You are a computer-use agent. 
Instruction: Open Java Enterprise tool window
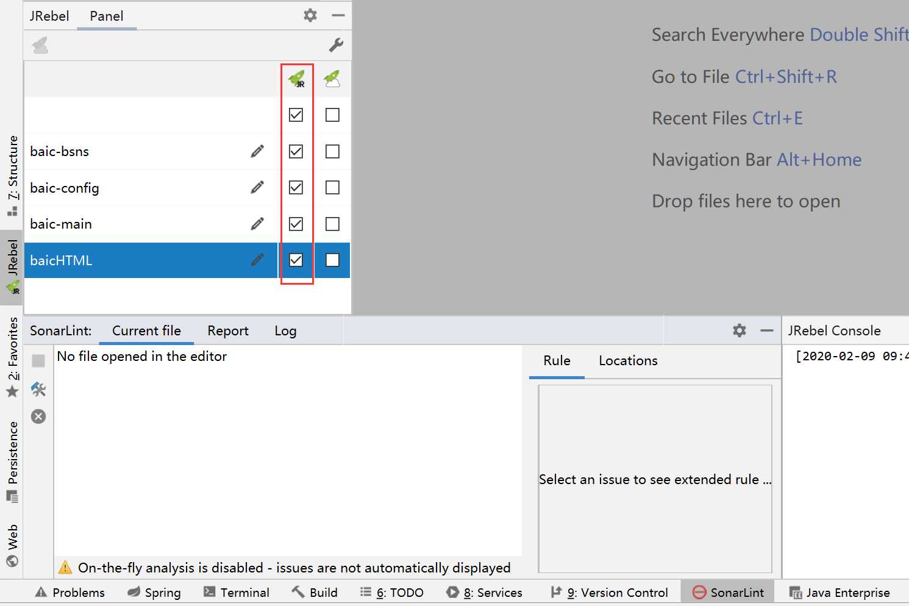(x=839, y=593)
